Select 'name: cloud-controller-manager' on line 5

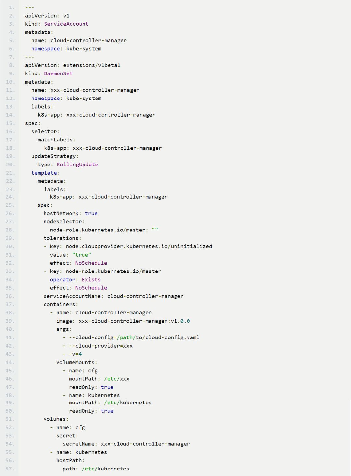point(79,40)
